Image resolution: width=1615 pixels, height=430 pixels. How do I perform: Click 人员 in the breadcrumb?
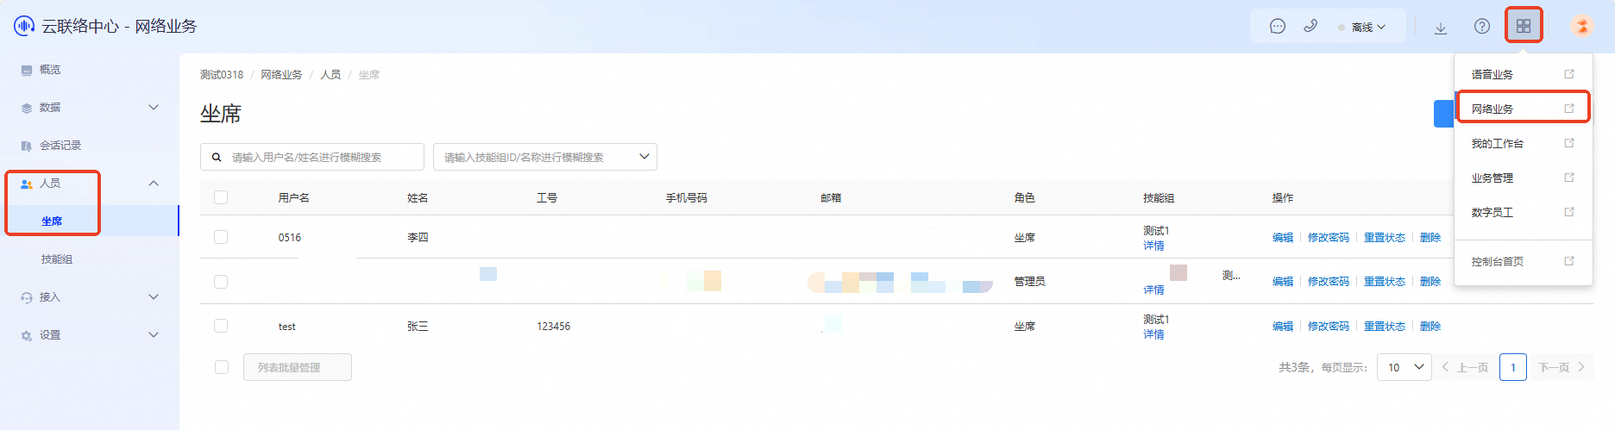click(330, 75)
